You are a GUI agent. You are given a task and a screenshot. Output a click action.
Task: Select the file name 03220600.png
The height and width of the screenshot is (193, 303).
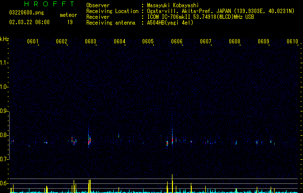(x=26, y=13)
